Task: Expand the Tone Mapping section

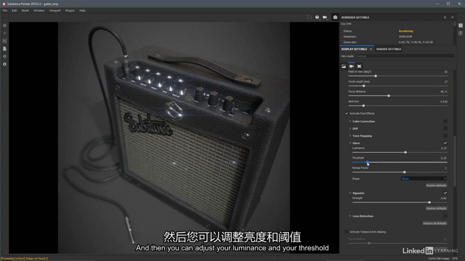Action: coord(350,136)
